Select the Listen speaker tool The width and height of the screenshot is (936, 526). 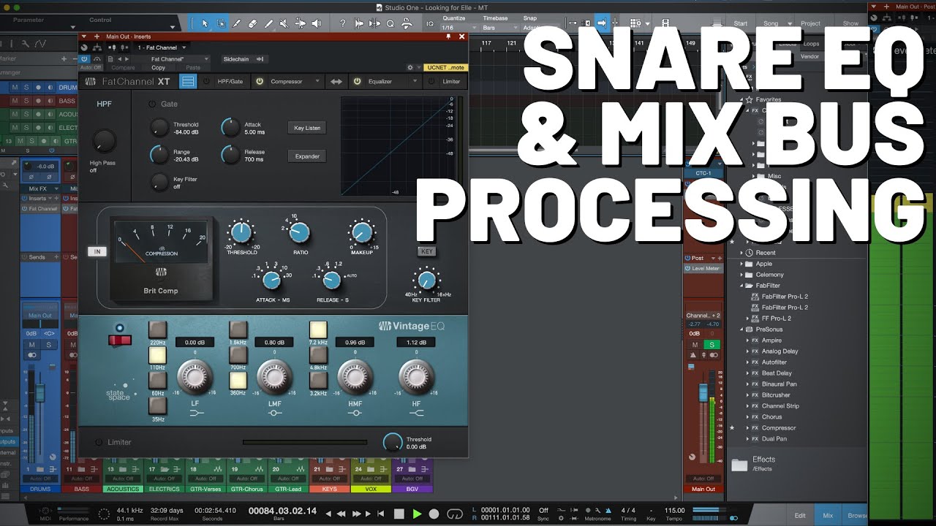[x=316, y=23]
